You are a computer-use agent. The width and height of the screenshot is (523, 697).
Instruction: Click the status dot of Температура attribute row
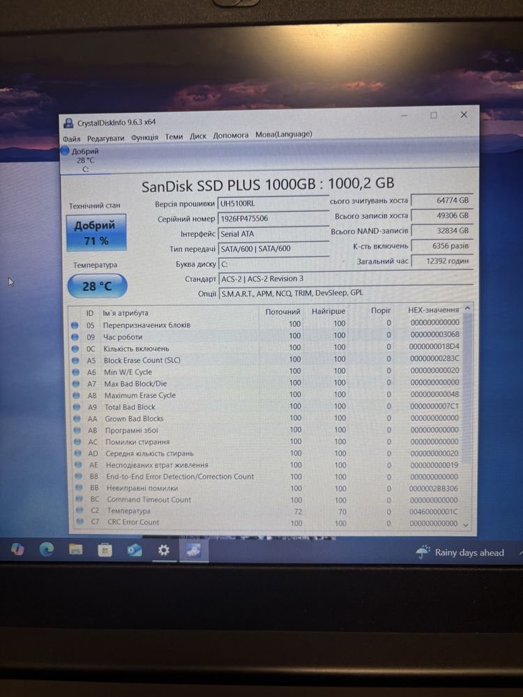(80, 511)
